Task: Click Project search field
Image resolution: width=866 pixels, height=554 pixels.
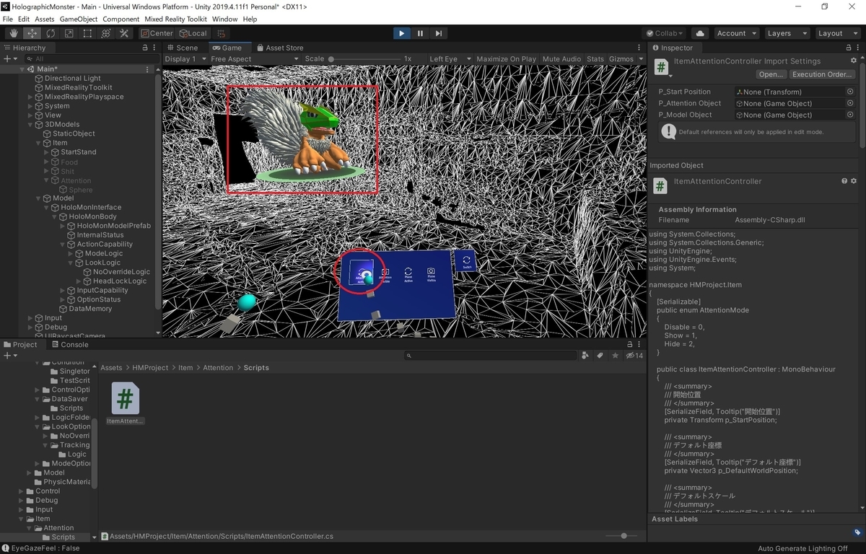Action: coord(491,356)
